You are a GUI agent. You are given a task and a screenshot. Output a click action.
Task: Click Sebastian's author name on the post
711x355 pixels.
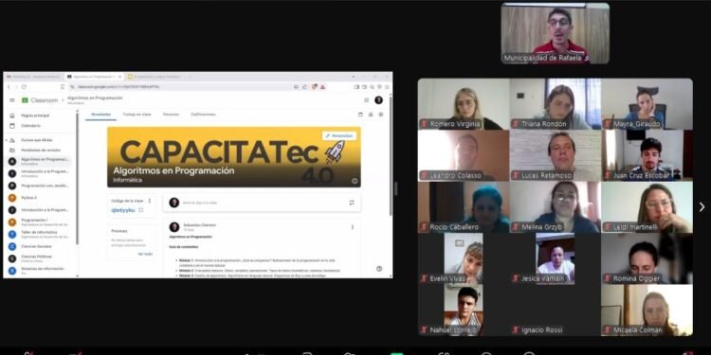[199, 224]
